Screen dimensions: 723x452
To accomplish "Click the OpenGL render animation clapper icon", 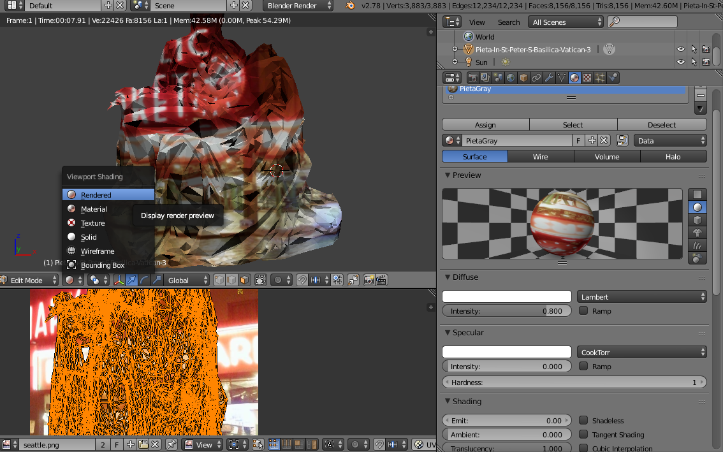I will point(381,280).
